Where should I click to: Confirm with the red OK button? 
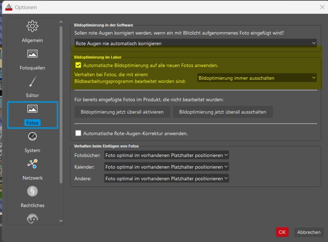(282, 232)
